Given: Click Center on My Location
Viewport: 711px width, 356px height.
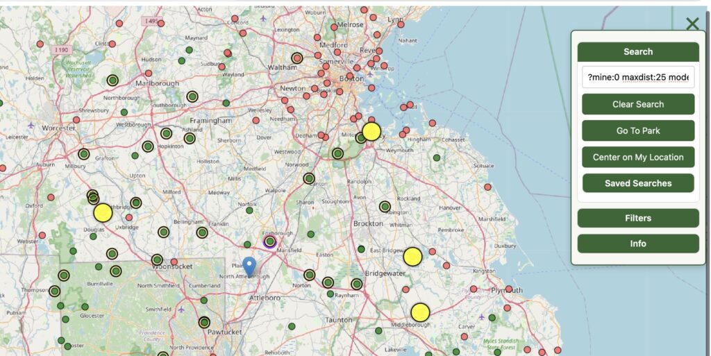Looking at the screenshot, I should [638, 157].
